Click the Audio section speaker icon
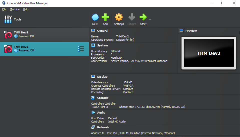 pos(93,112)
